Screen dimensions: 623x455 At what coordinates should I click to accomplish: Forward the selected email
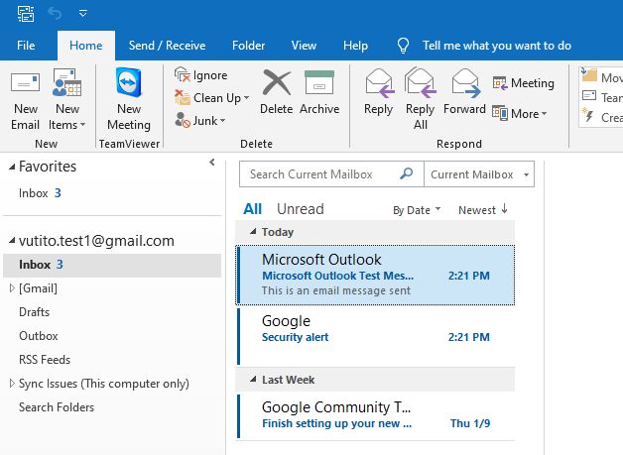[x=464, y=92]
